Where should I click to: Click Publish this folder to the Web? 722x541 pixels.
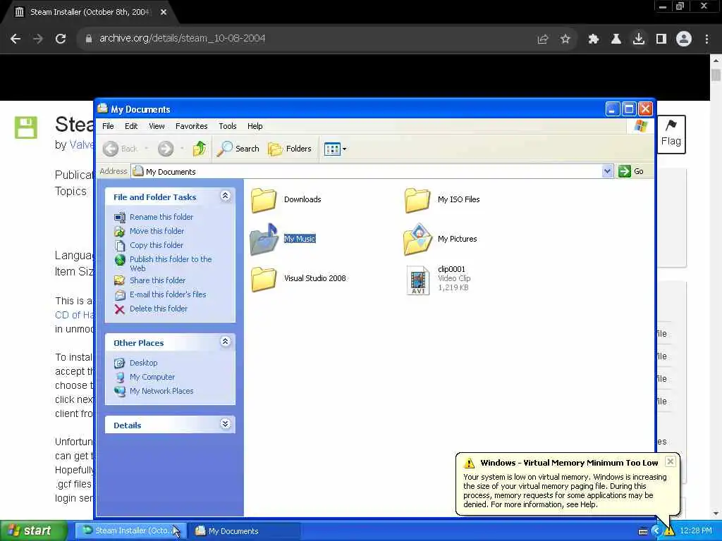[171, 263]
